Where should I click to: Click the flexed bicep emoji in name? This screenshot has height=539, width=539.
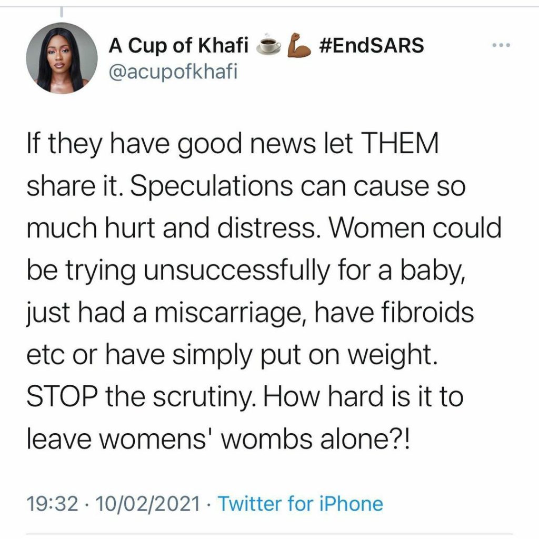tap(298, 46)
